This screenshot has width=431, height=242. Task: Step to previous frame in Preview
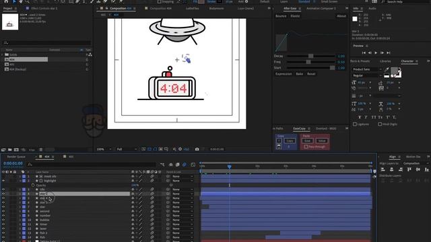pos(370,52)
